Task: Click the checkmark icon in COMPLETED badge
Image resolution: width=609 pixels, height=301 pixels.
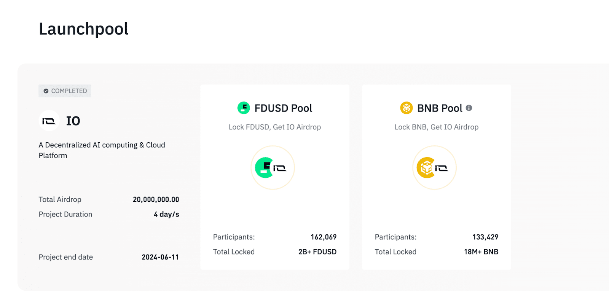Action: [x=46, y=91]
